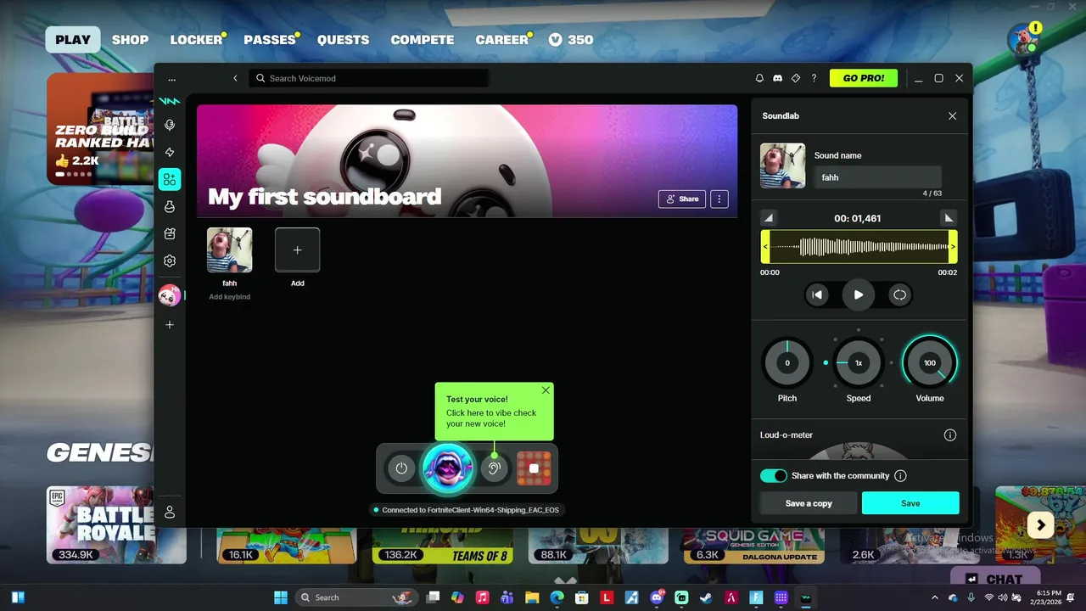
Task: Open the Voicemod three-dots menu
Action: click(x=171, y=79)
